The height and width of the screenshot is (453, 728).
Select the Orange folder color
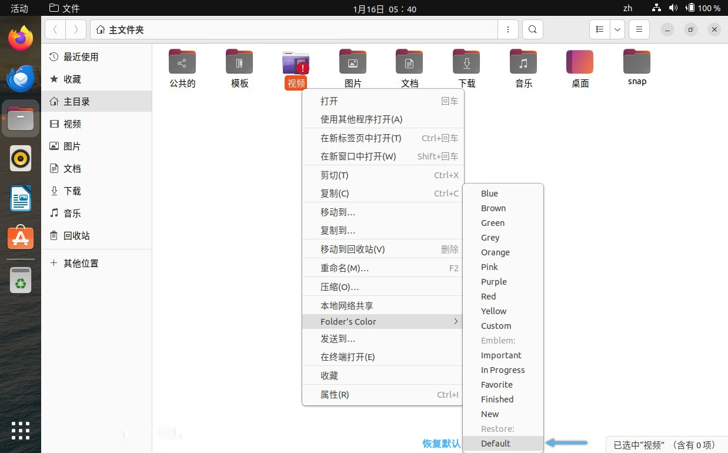tap(495, 252)
